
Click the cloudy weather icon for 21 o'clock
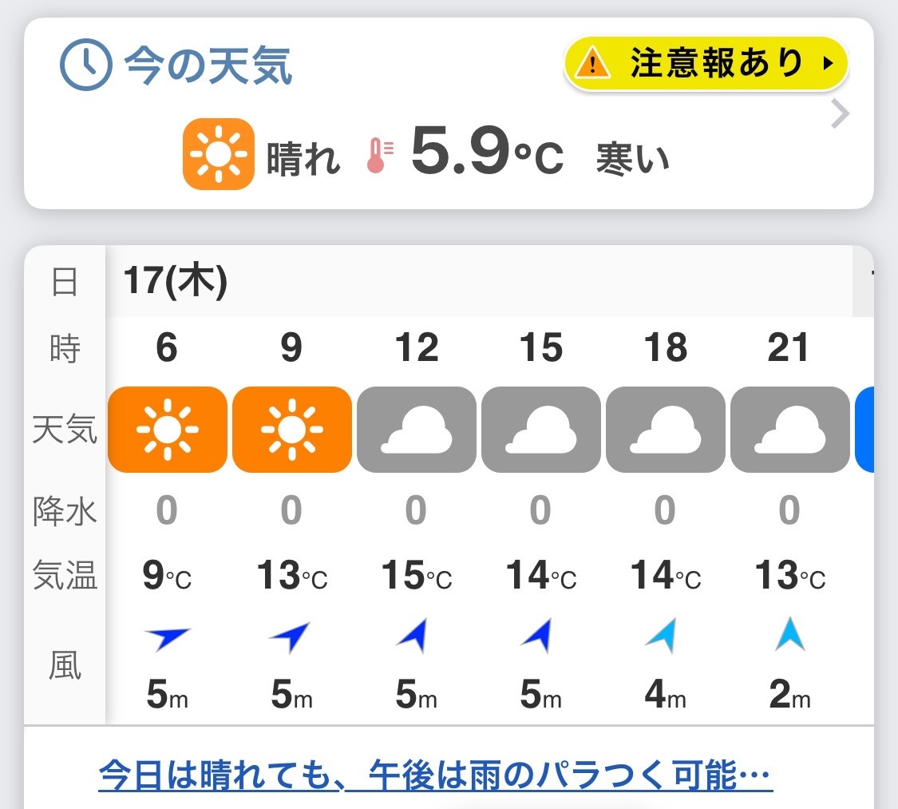click(790, 429)
